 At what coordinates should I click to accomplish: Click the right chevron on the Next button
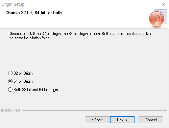tap(126, 120)
